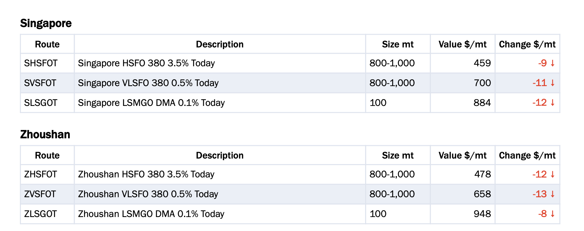The width and height of the screenshot is (584, 231).
Task: Click Singapore table's Change $/mt header
Action: 527,44
